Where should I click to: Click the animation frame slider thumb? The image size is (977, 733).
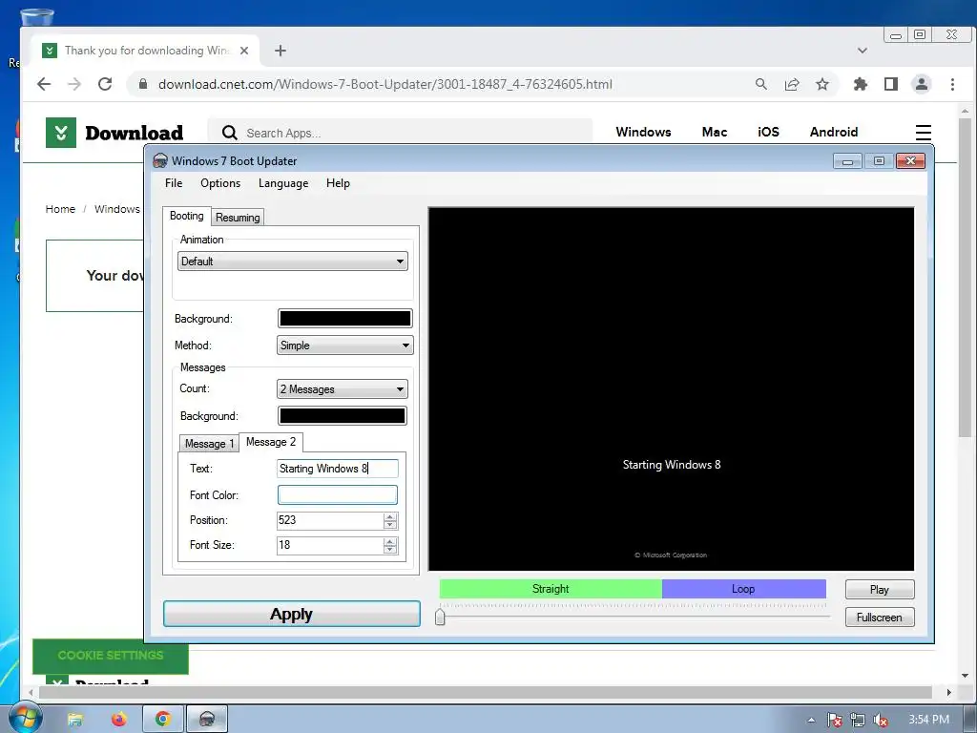(440, 618)
